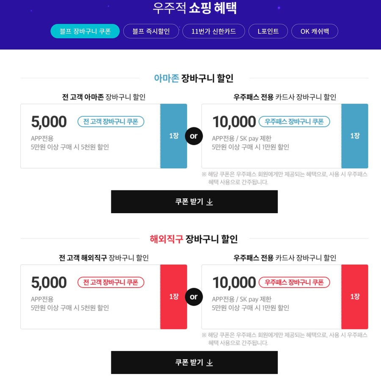Screen dimensions: 381x379
Task: Click the blue 1장 stub on Amazon 5,000 coupon
Action: click(174, 136)
